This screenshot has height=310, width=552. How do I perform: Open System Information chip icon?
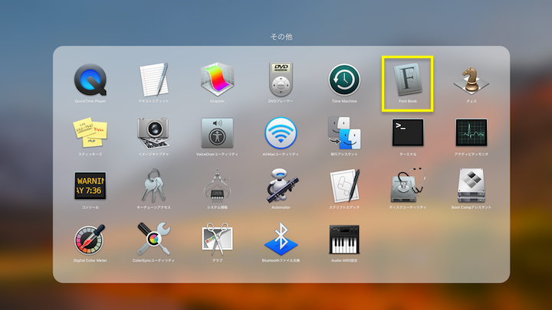pos(217,185)
